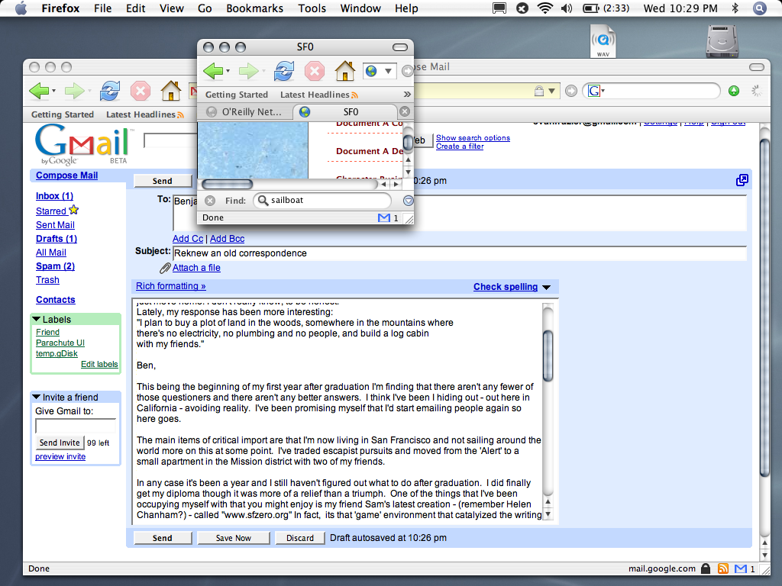The width and height of the screenshot is (782, 586).
Task: Click the volume icon in menu bar
Action: [x=567, y=8]
